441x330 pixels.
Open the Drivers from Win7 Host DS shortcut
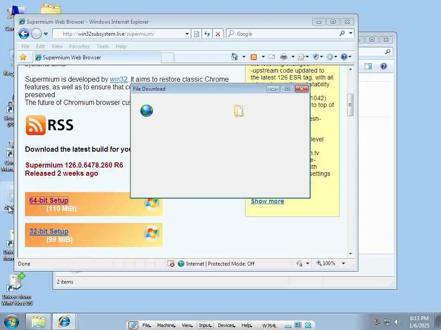click(x=17, y=290)
